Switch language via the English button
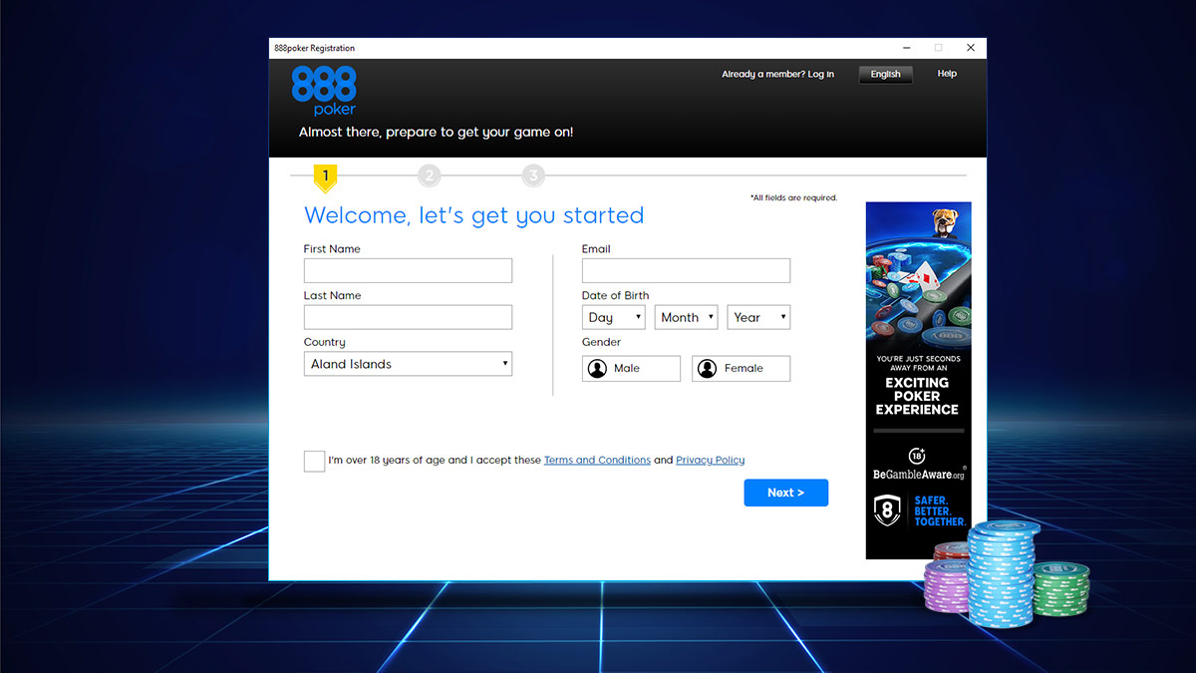 (885, 73)
